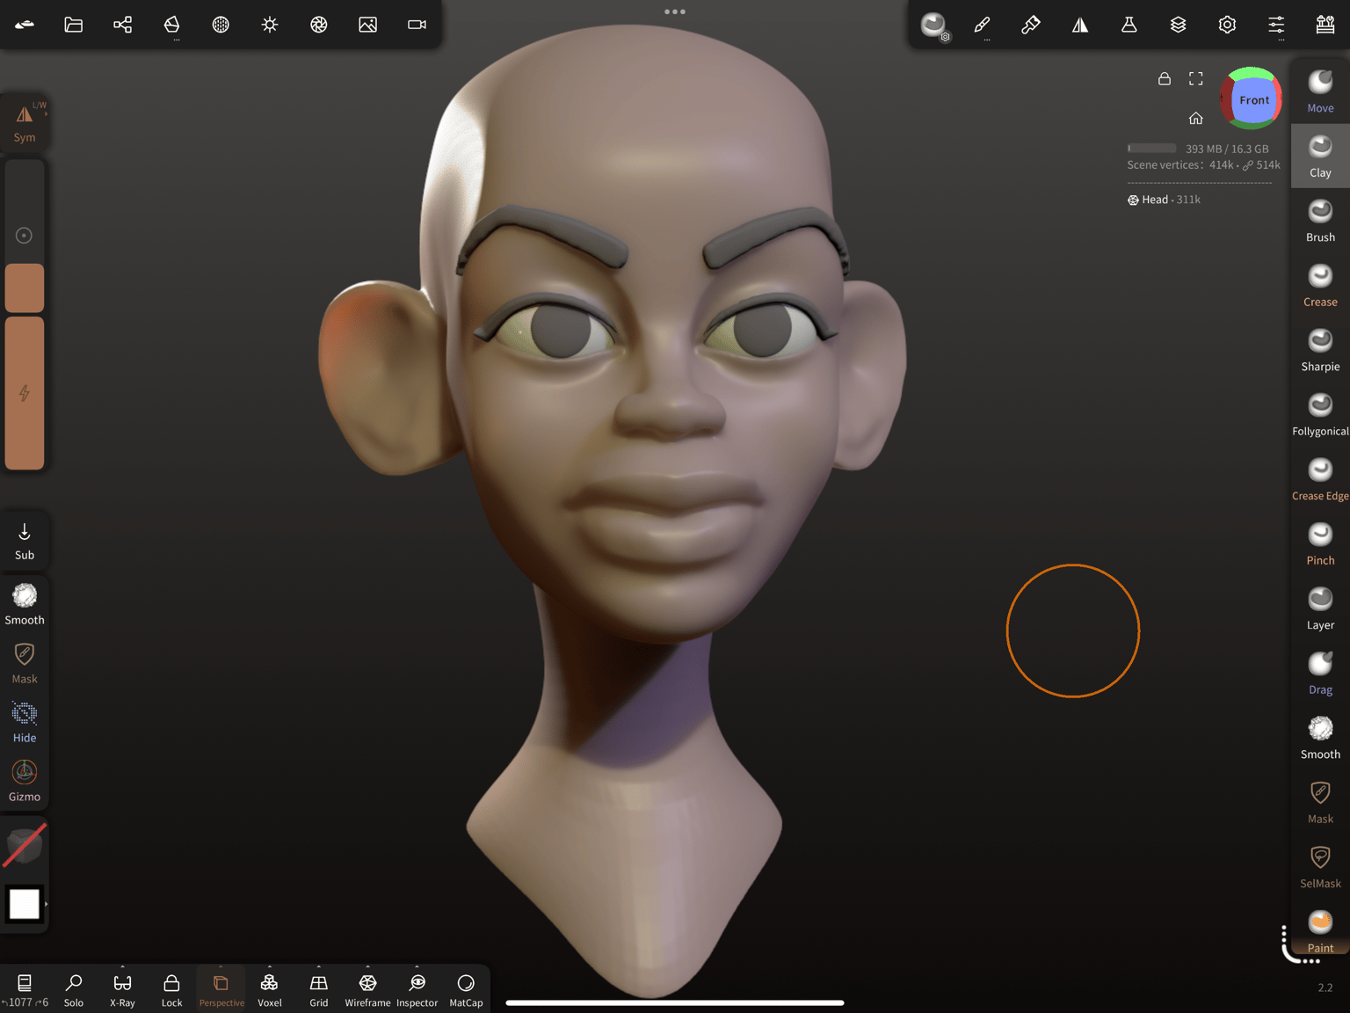
Task: Select the Drag tool
Action: (x=1320, y=673)
